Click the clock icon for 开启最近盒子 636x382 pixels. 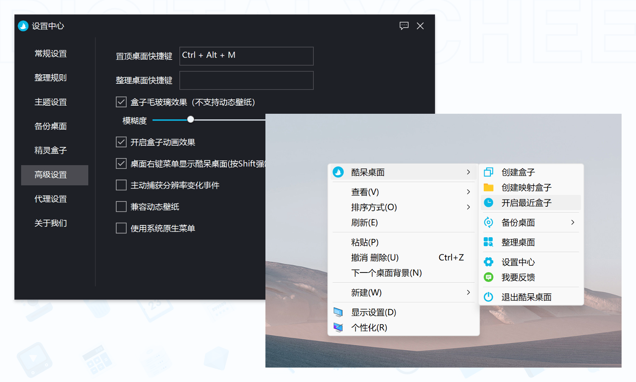(x=488, y=203)
